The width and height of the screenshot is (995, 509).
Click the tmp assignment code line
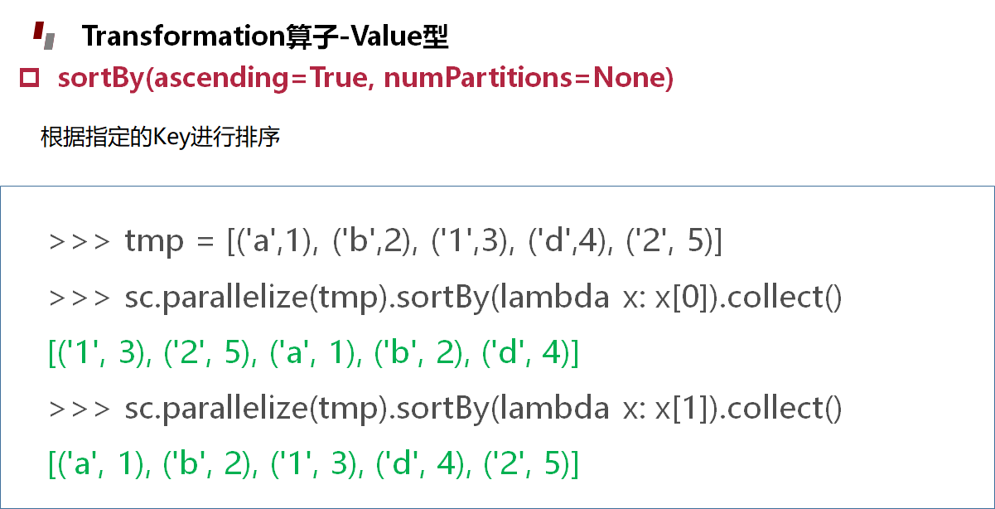coord(386,242)
